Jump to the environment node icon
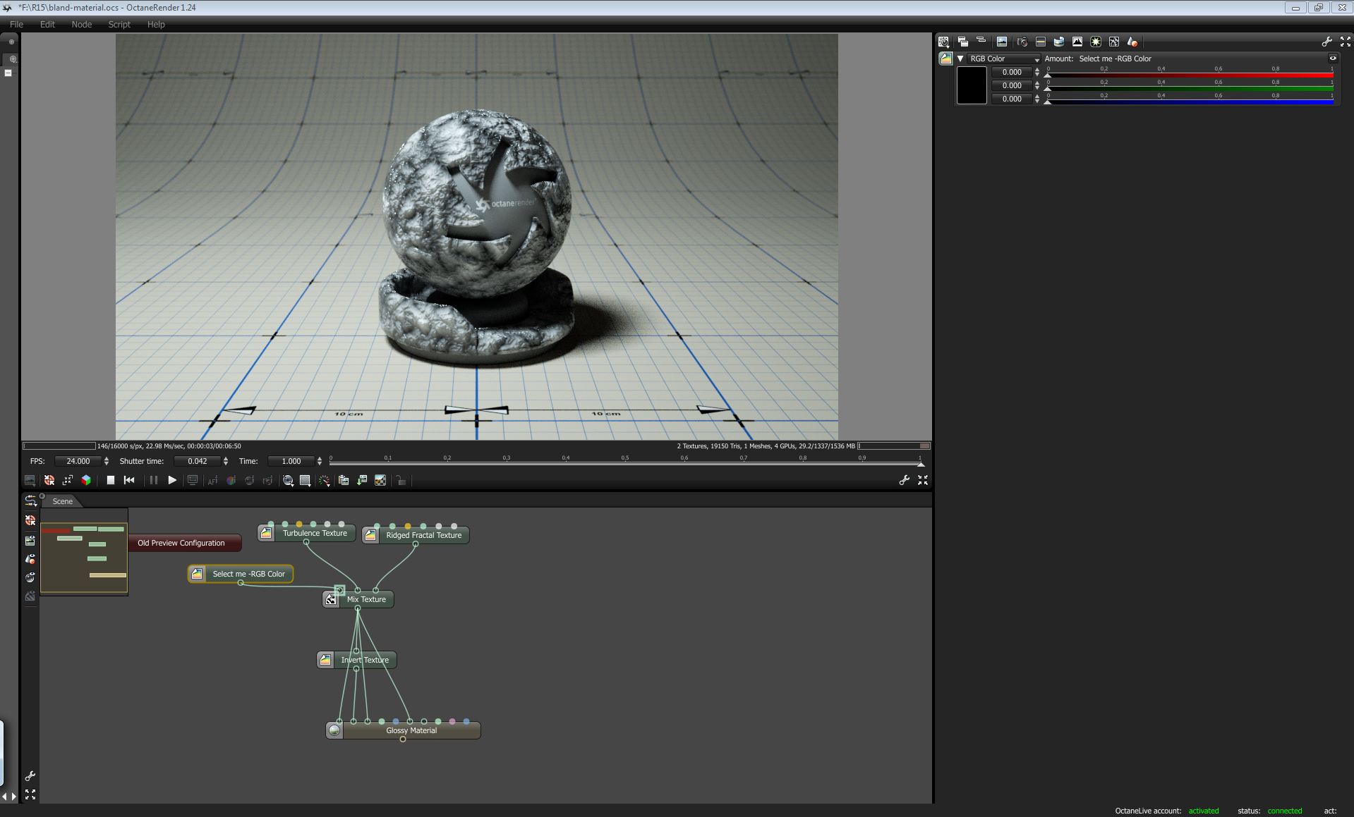 (x=1058, y=42)
